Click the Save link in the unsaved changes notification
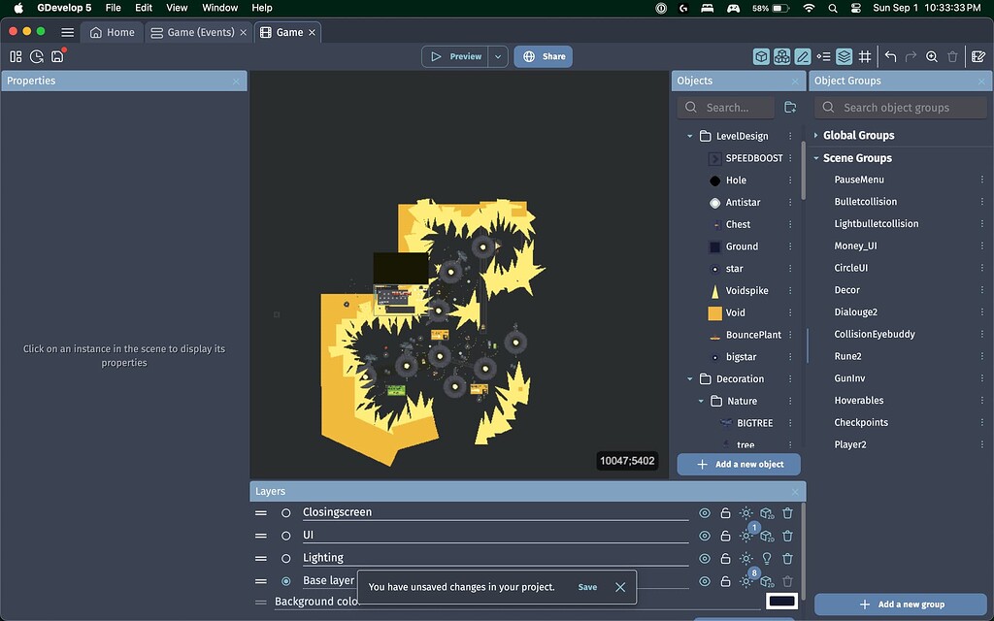 click(x=587, y=587)
